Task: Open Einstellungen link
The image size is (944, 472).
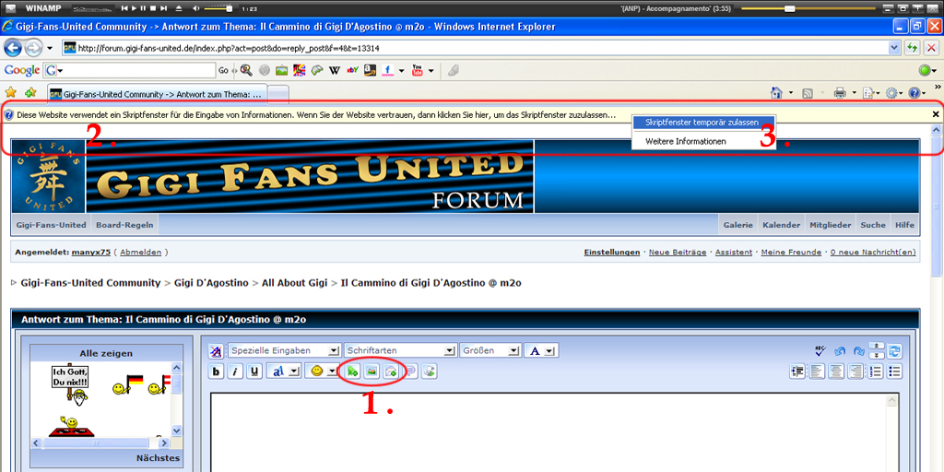Action: click(x=612, y=253)
